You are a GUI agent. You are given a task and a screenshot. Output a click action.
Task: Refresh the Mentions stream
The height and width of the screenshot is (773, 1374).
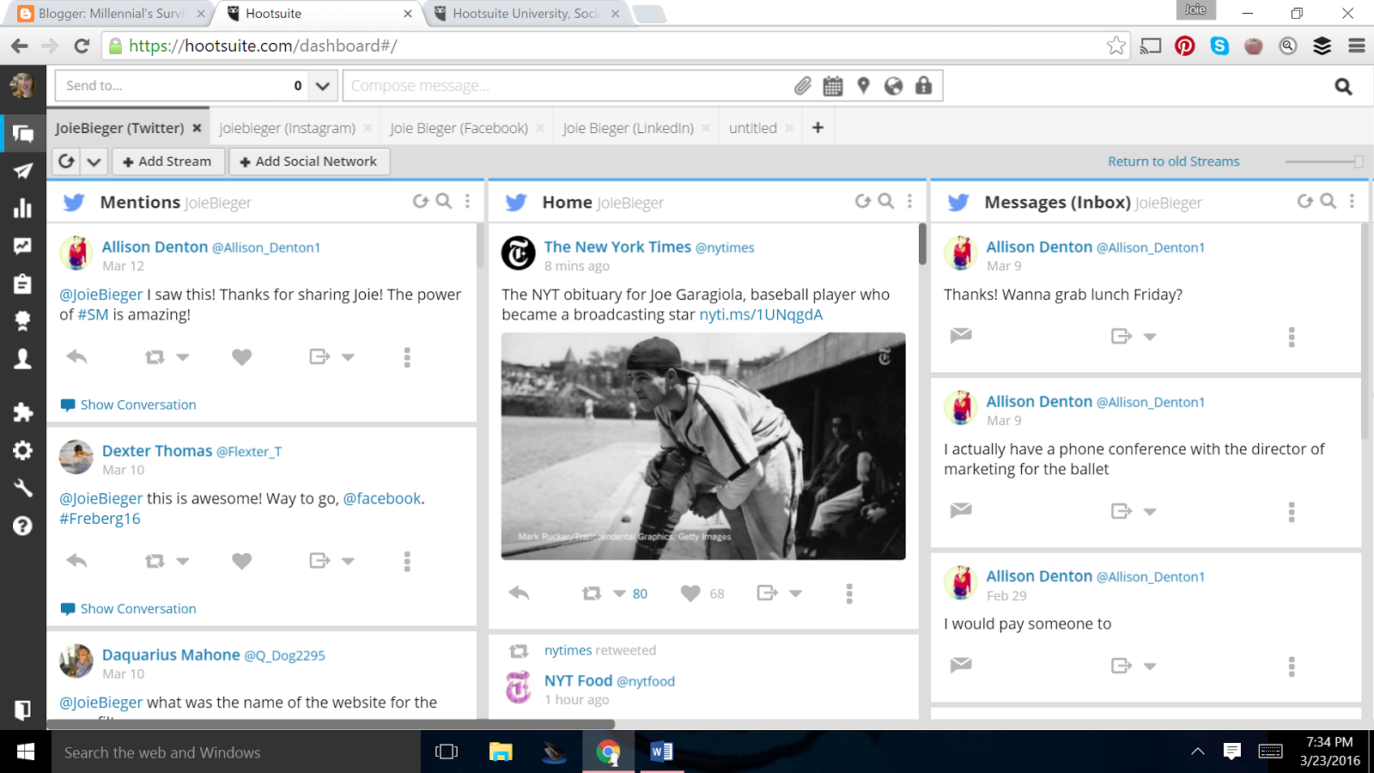point(421,201)
